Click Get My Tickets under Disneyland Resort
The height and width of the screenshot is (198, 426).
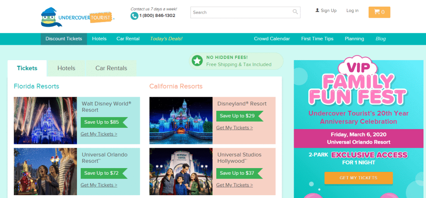tap(235, 128)
